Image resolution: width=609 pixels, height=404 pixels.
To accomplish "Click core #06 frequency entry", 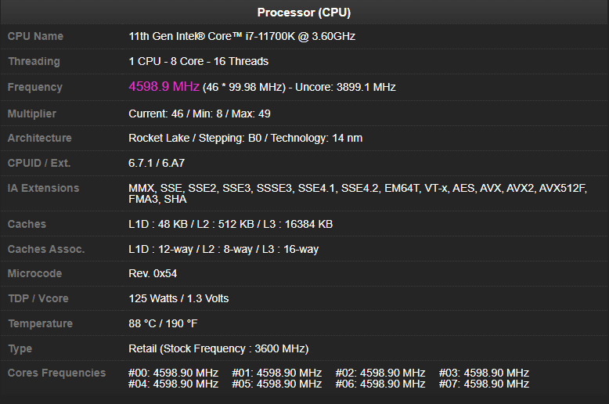I will point(380,384).
